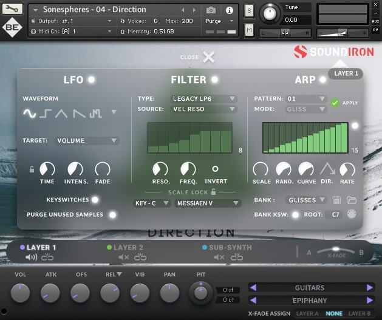Viewport: 382px width, 320px height.
Task: Open the wrench instrument edit icon
Action: [x=12, y=9]
